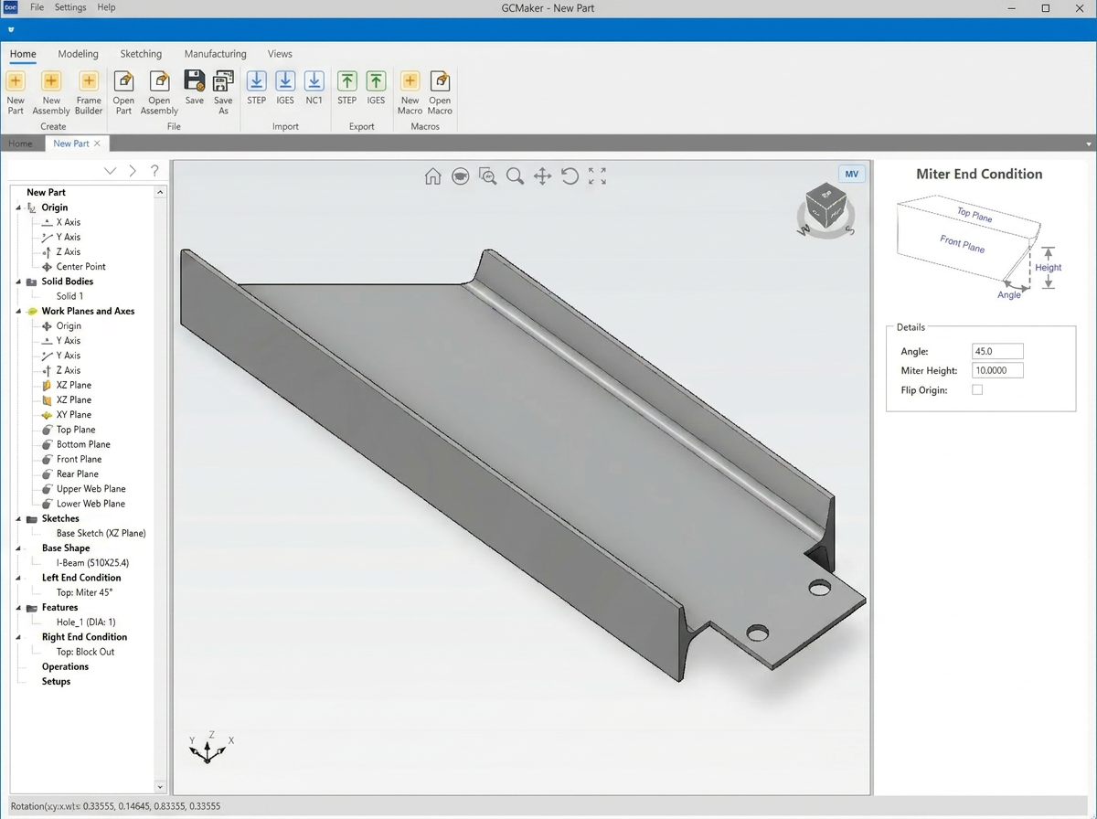Viewport: 1097px width, 819px height.
Task: Switch to the Sketching ribbon tab
Action: 141,54
